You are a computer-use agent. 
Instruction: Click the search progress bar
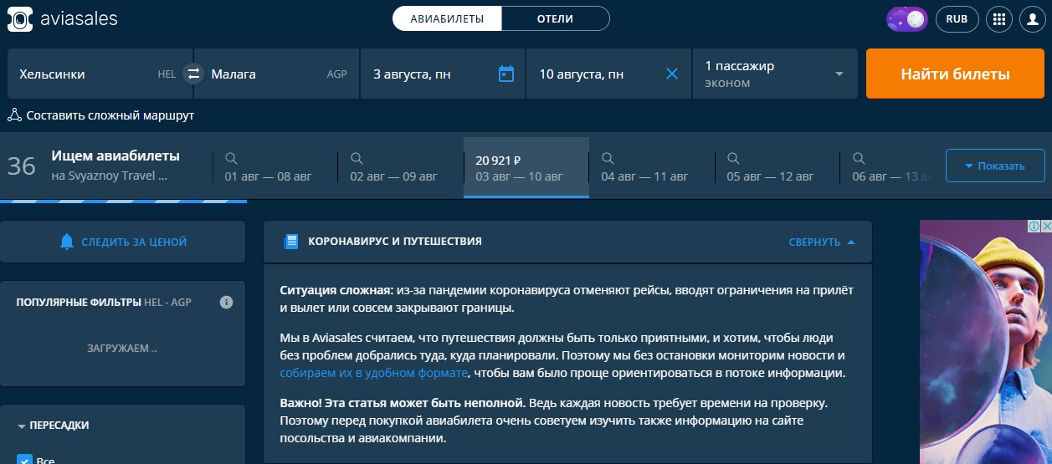124,201
